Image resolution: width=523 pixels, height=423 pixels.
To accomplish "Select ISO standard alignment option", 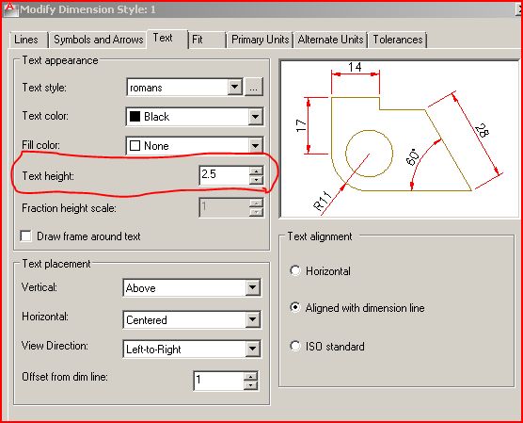I will pos(294,346).
